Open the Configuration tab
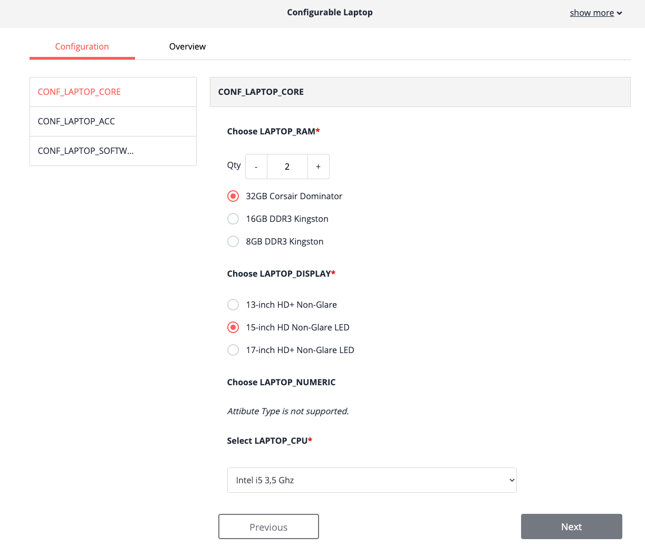 click(x=82, y=46)
